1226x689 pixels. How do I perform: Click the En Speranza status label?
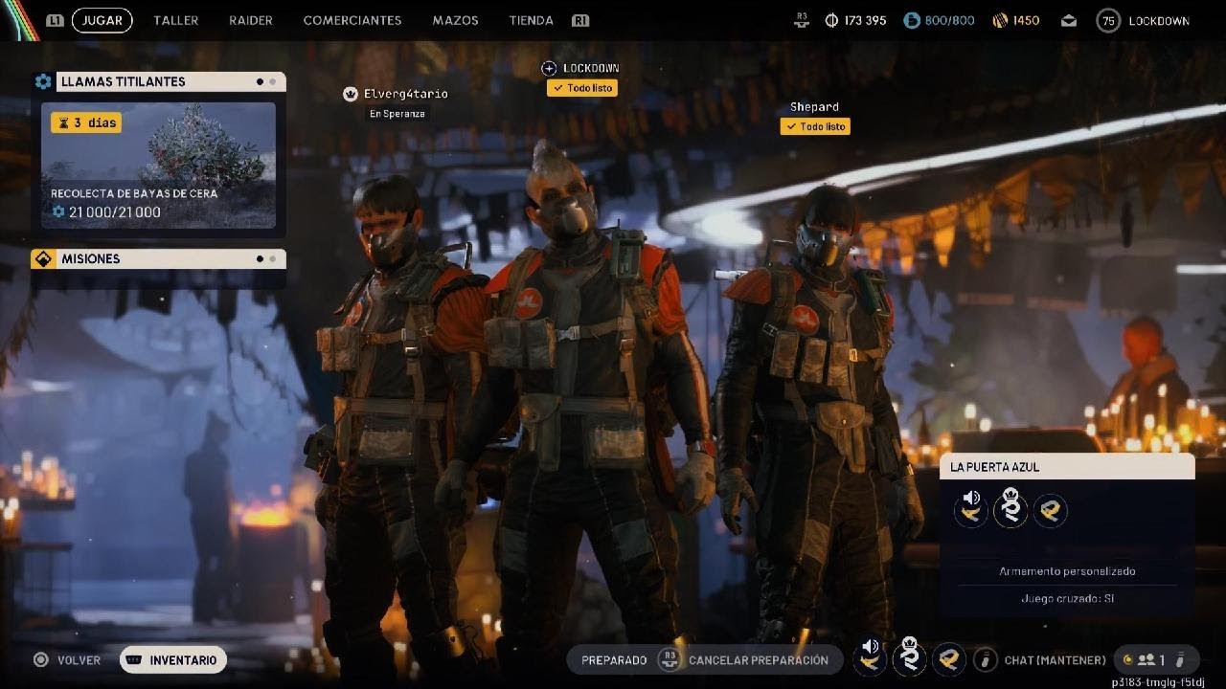tap(397, 114)
